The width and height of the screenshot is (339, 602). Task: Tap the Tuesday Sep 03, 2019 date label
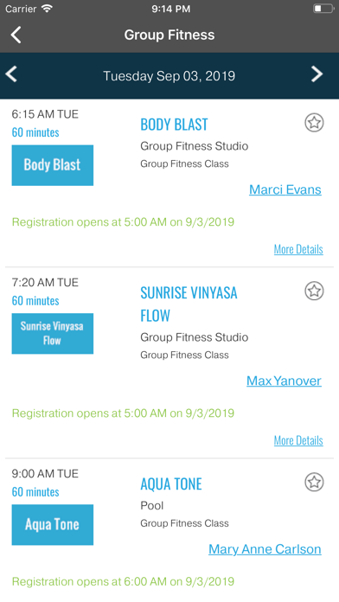pyautogui.click(x=169, y=76)
